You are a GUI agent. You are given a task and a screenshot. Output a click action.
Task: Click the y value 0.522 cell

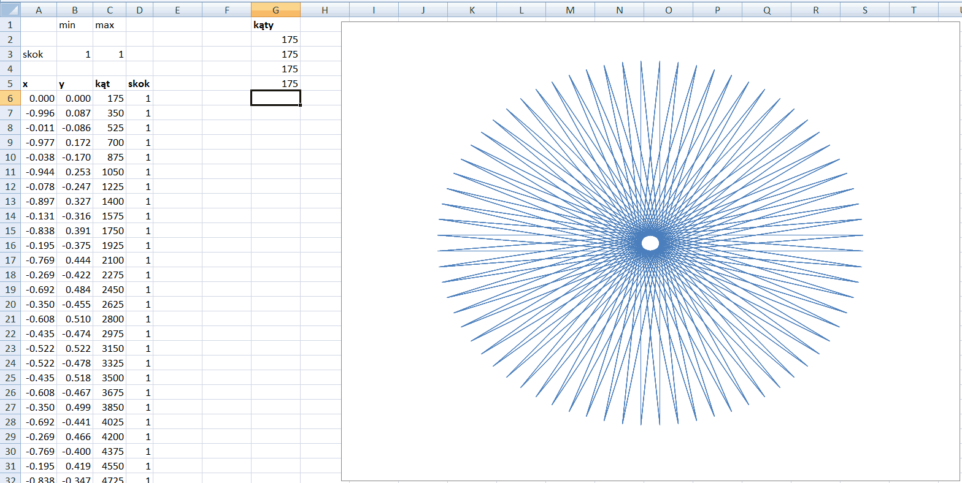(x=75, y=348)
